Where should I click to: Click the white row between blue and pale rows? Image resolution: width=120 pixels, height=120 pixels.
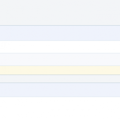click(x=60, y=47)
